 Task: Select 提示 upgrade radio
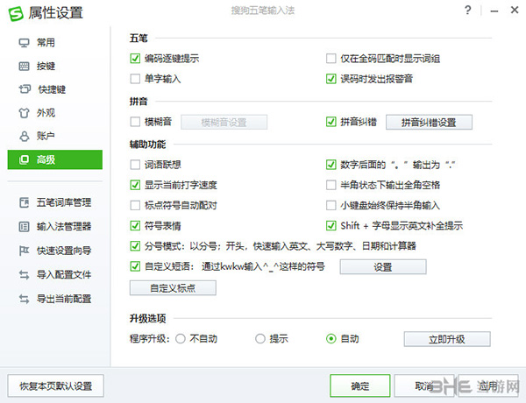coord(260,339)
